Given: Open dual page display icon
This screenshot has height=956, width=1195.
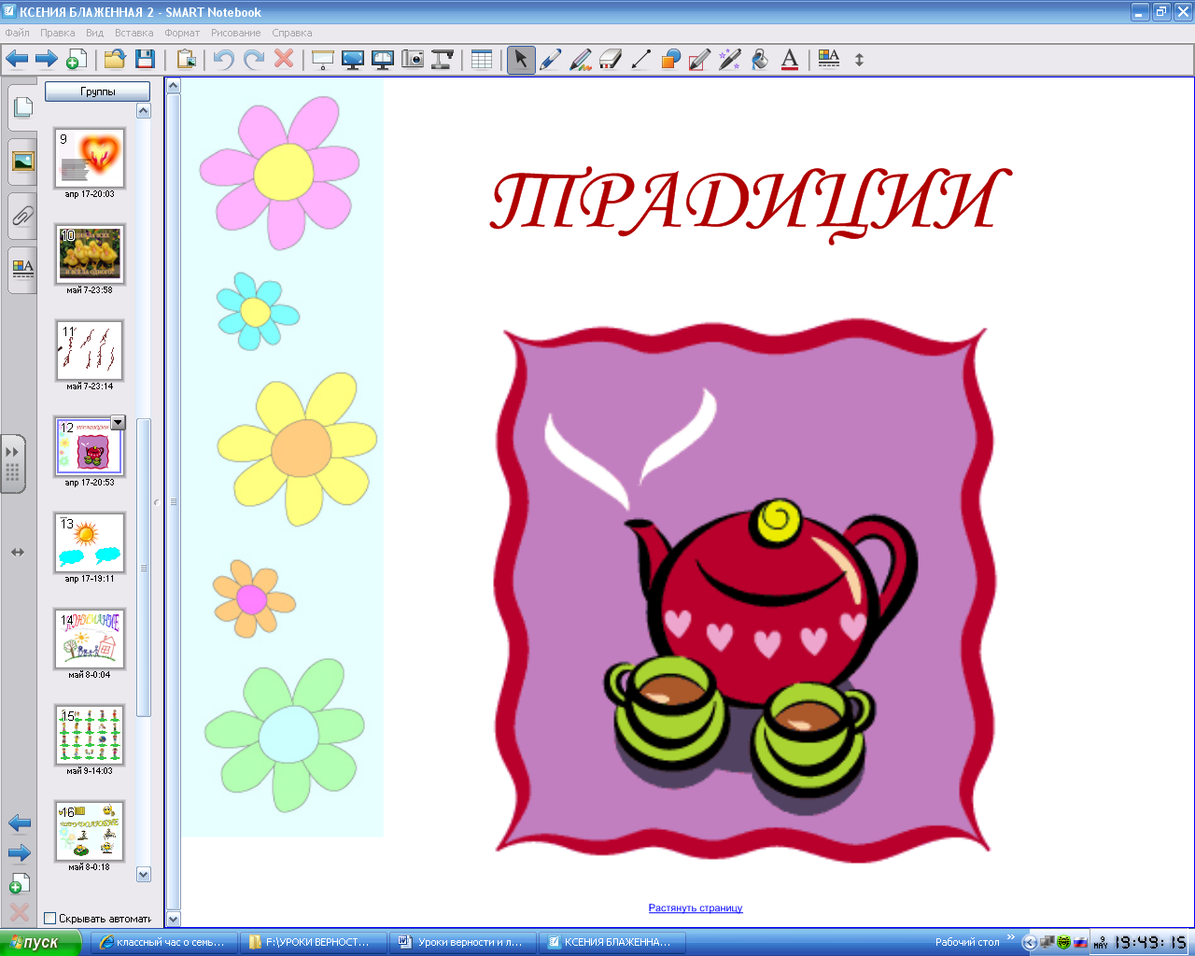Looking at the screenshot, I should click(x=383, y=59).
